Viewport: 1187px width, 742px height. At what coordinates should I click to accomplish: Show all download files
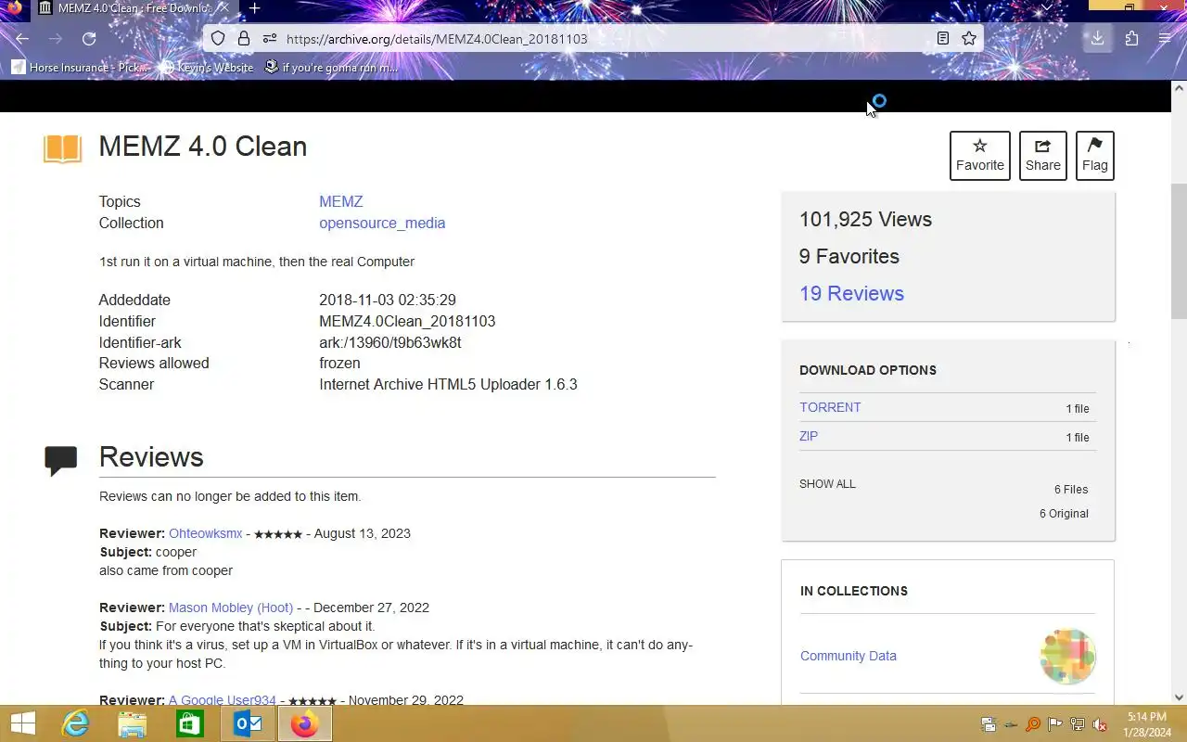coord(827,484)
